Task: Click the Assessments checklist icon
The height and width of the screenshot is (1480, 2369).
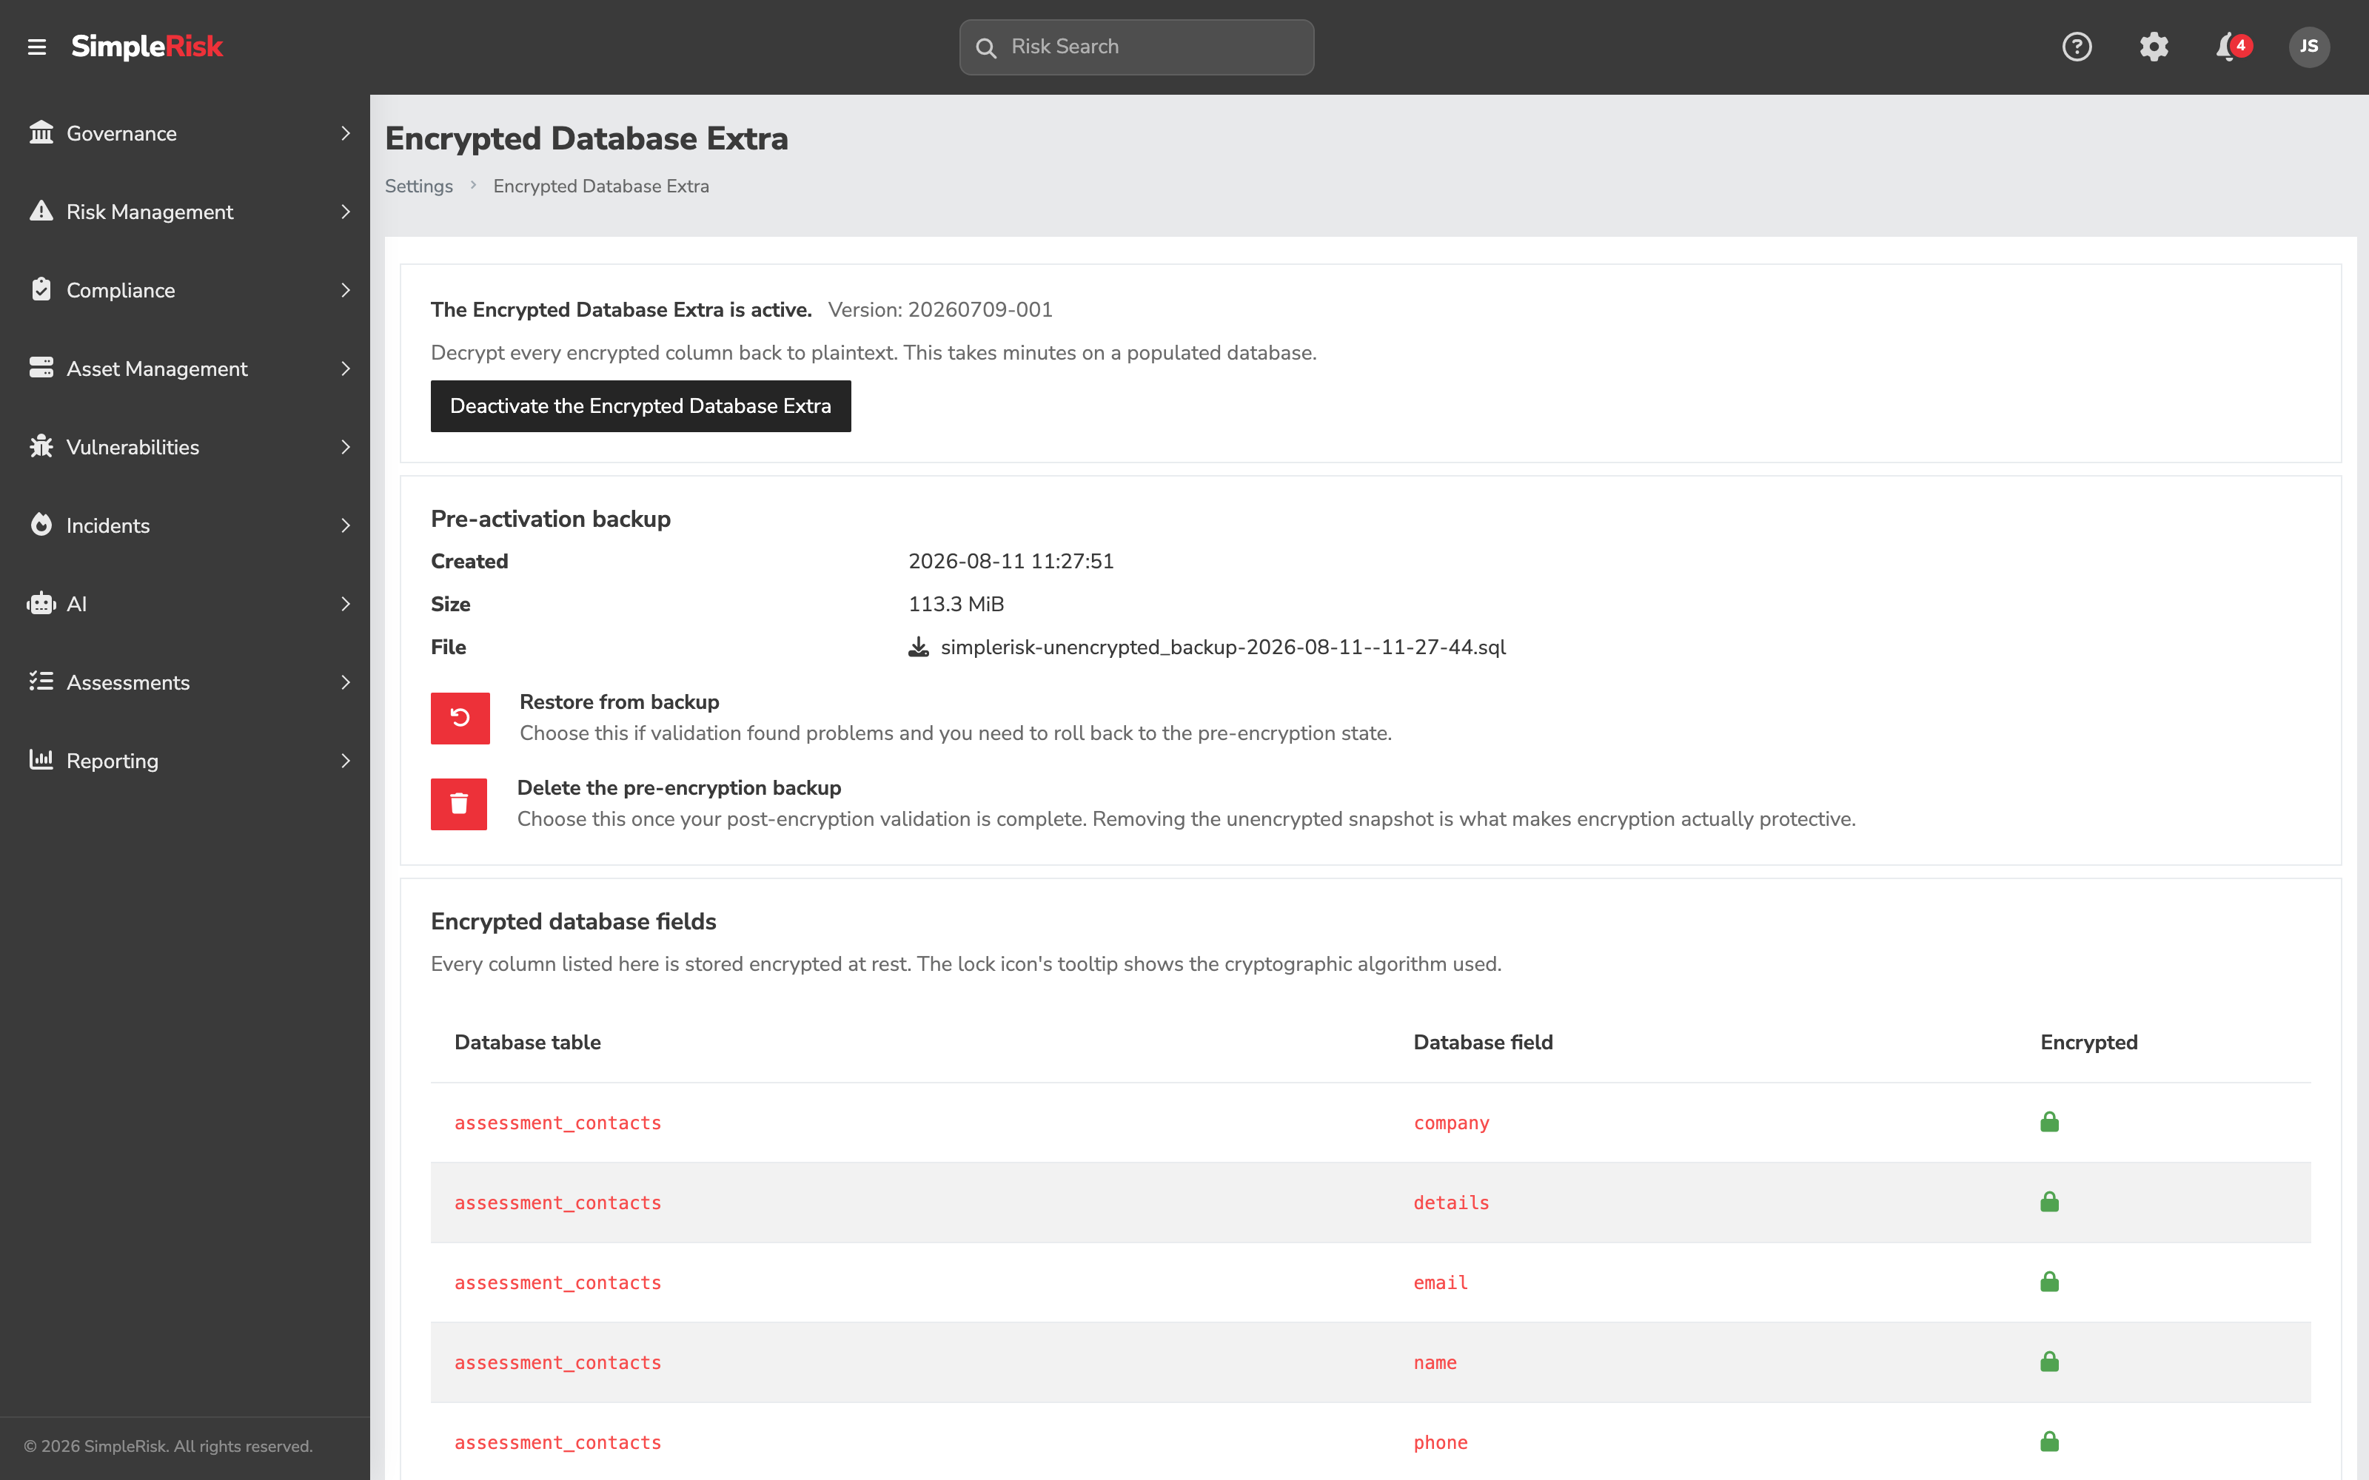Action: pos(41,682)
